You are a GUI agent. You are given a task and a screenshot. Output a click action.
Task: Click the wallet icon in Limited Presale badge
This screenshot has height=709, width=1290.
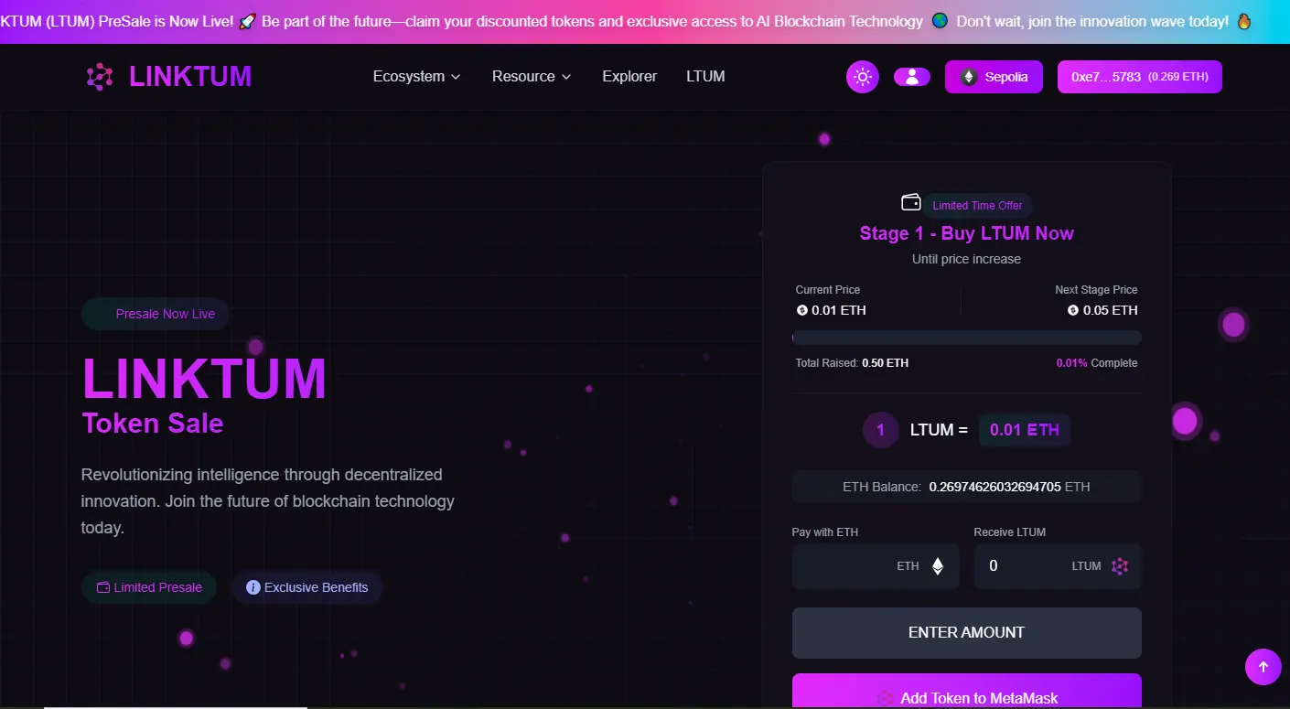pos(103,587)
